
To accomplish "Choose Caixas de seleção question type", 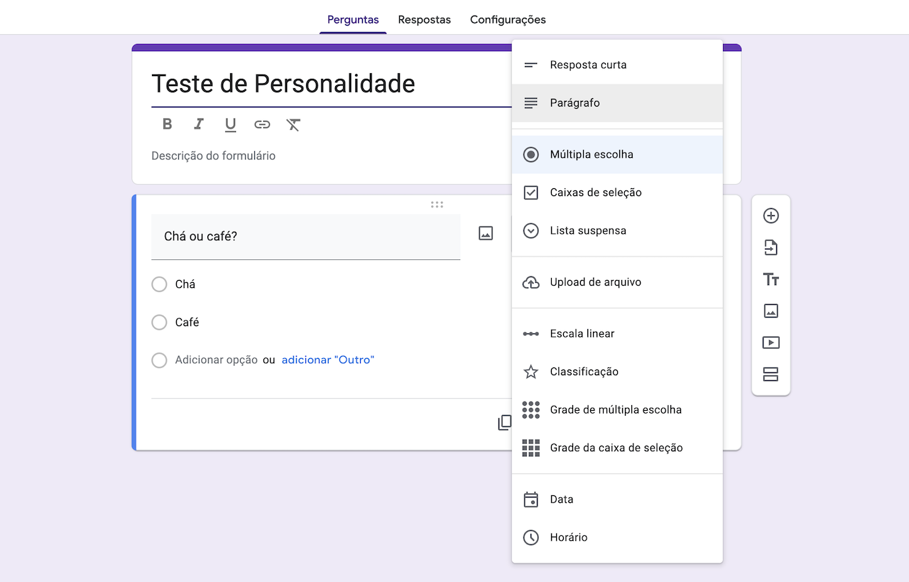I will pos(595,192).
